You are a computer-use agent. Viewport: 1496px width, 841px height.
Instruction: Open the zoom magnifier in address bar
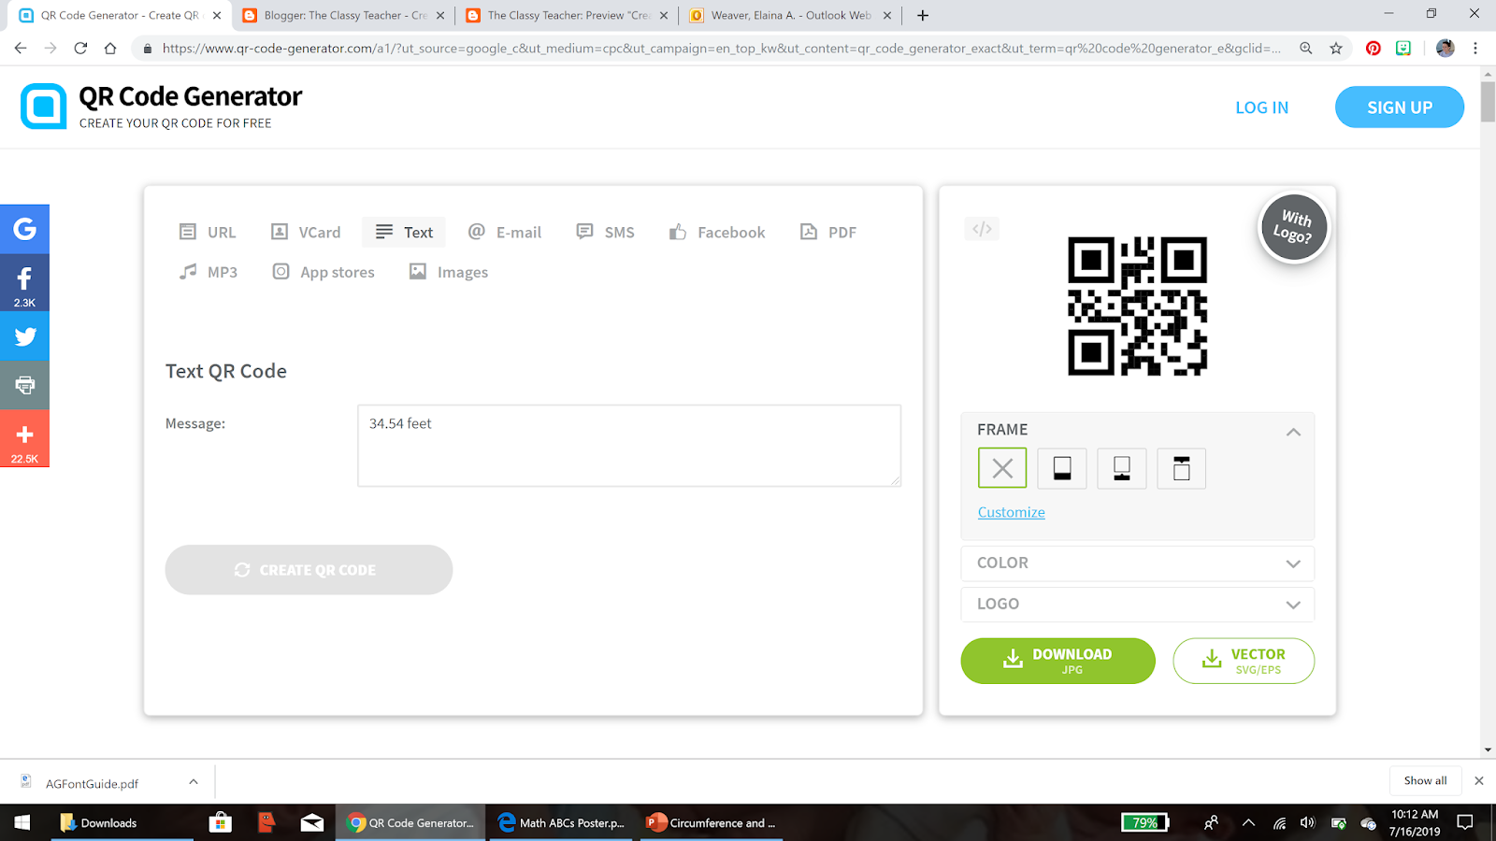pyautogui.click(x=1306, y=48)
